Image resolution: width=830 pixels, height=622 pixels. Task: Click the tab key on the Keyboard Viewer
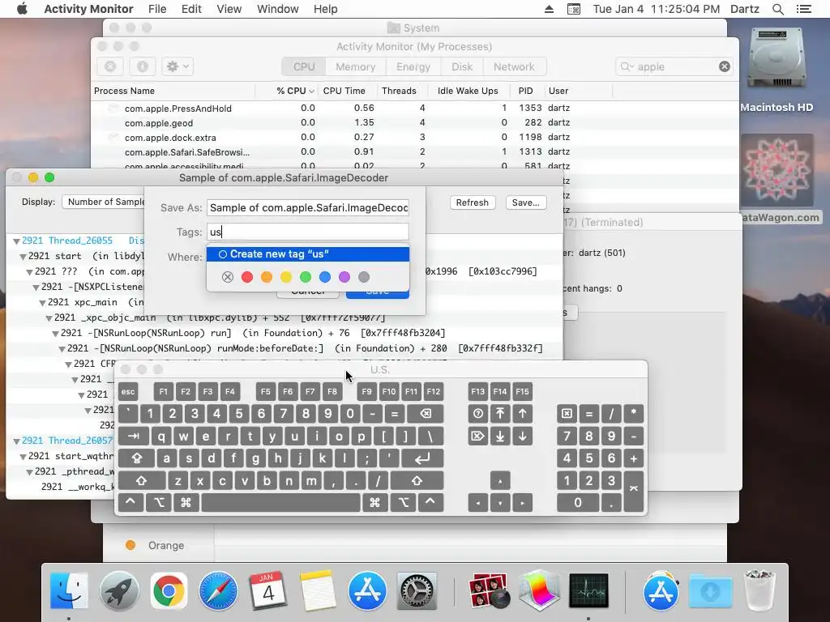tap(134, 436)
